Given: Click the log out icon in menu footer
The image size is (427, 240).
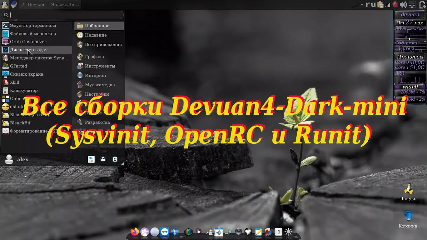Looking at the screenshot, I should tap(115, 159).
